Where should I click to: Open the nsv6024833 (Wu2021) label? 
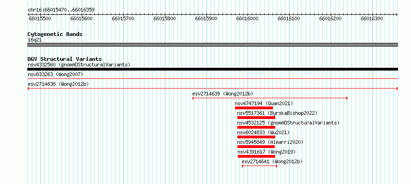263,132
